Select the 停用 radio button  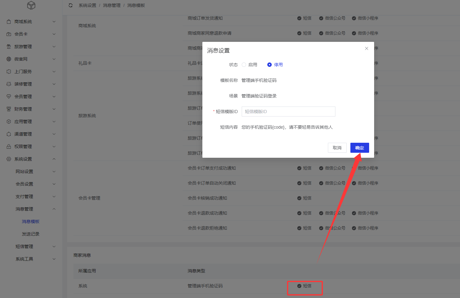270,65
